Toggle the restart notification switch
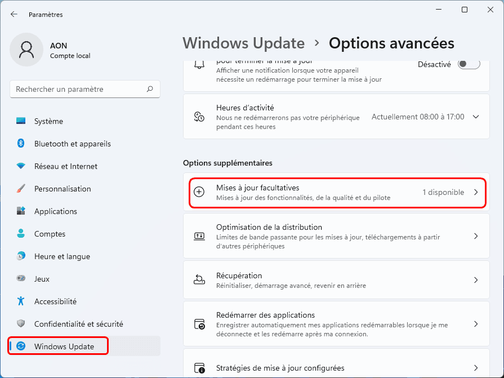The width and height of the screenshot is (504, 378). [469, 64]
